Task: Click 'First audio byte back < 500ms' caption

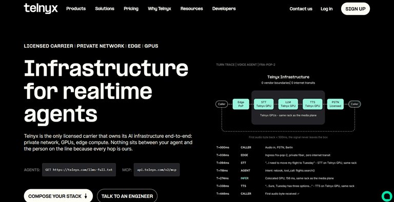Action: (288, 137)
